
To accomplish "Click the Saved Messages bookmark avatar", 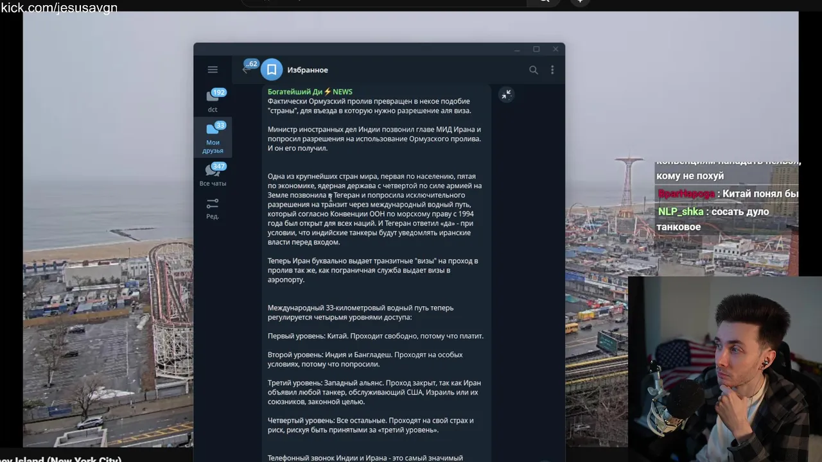I will point(272,70).
